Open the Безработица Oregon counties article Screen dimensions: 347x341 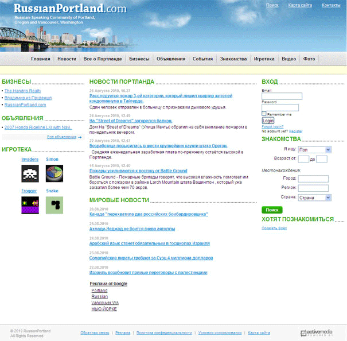pyautogui.click(x=158, y=146)
